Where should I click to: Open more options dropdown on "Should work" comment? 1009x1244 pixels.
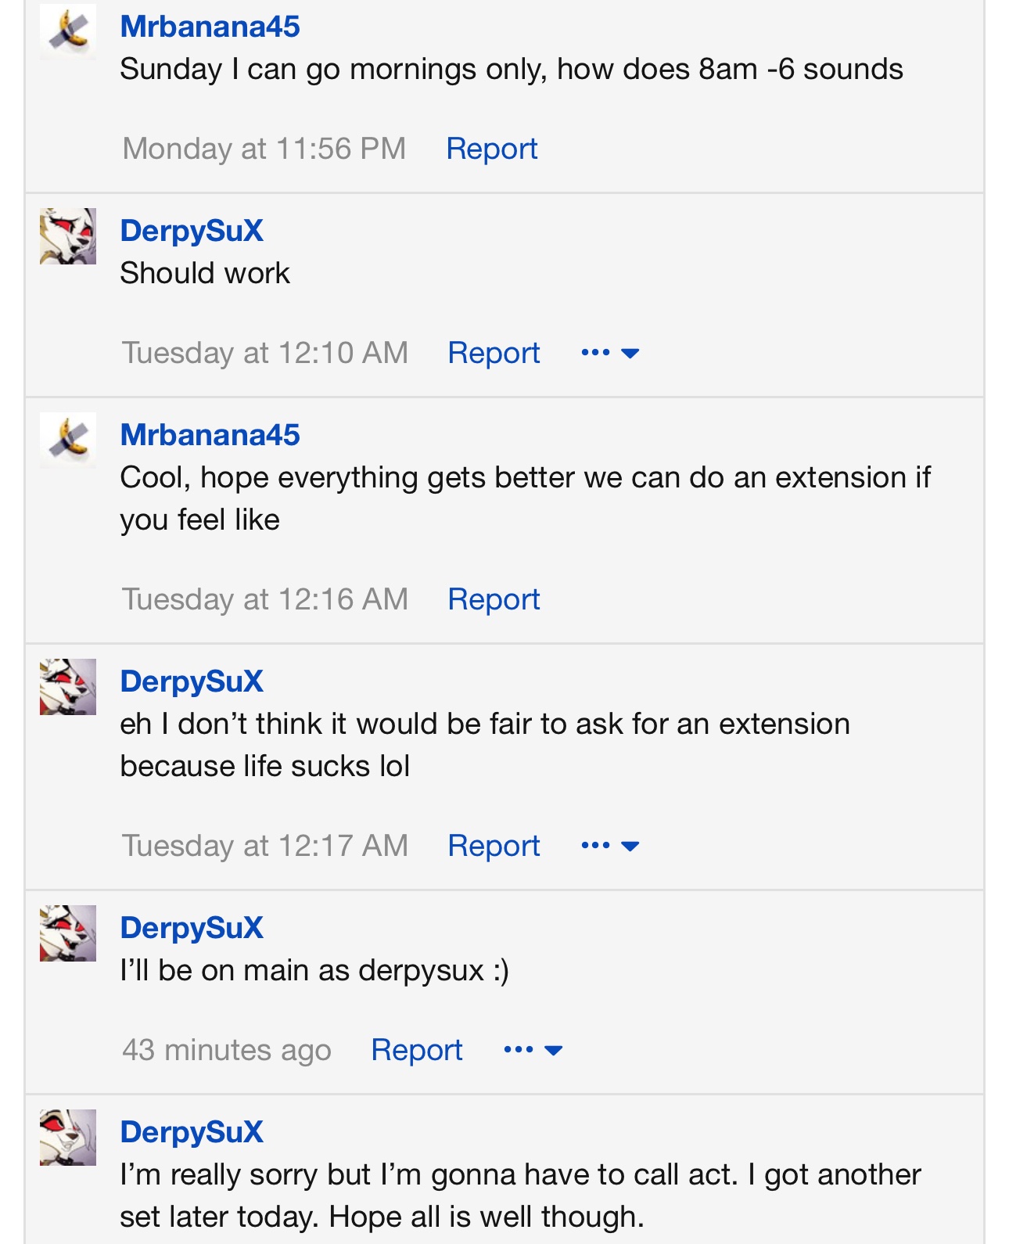click(610, 353)
